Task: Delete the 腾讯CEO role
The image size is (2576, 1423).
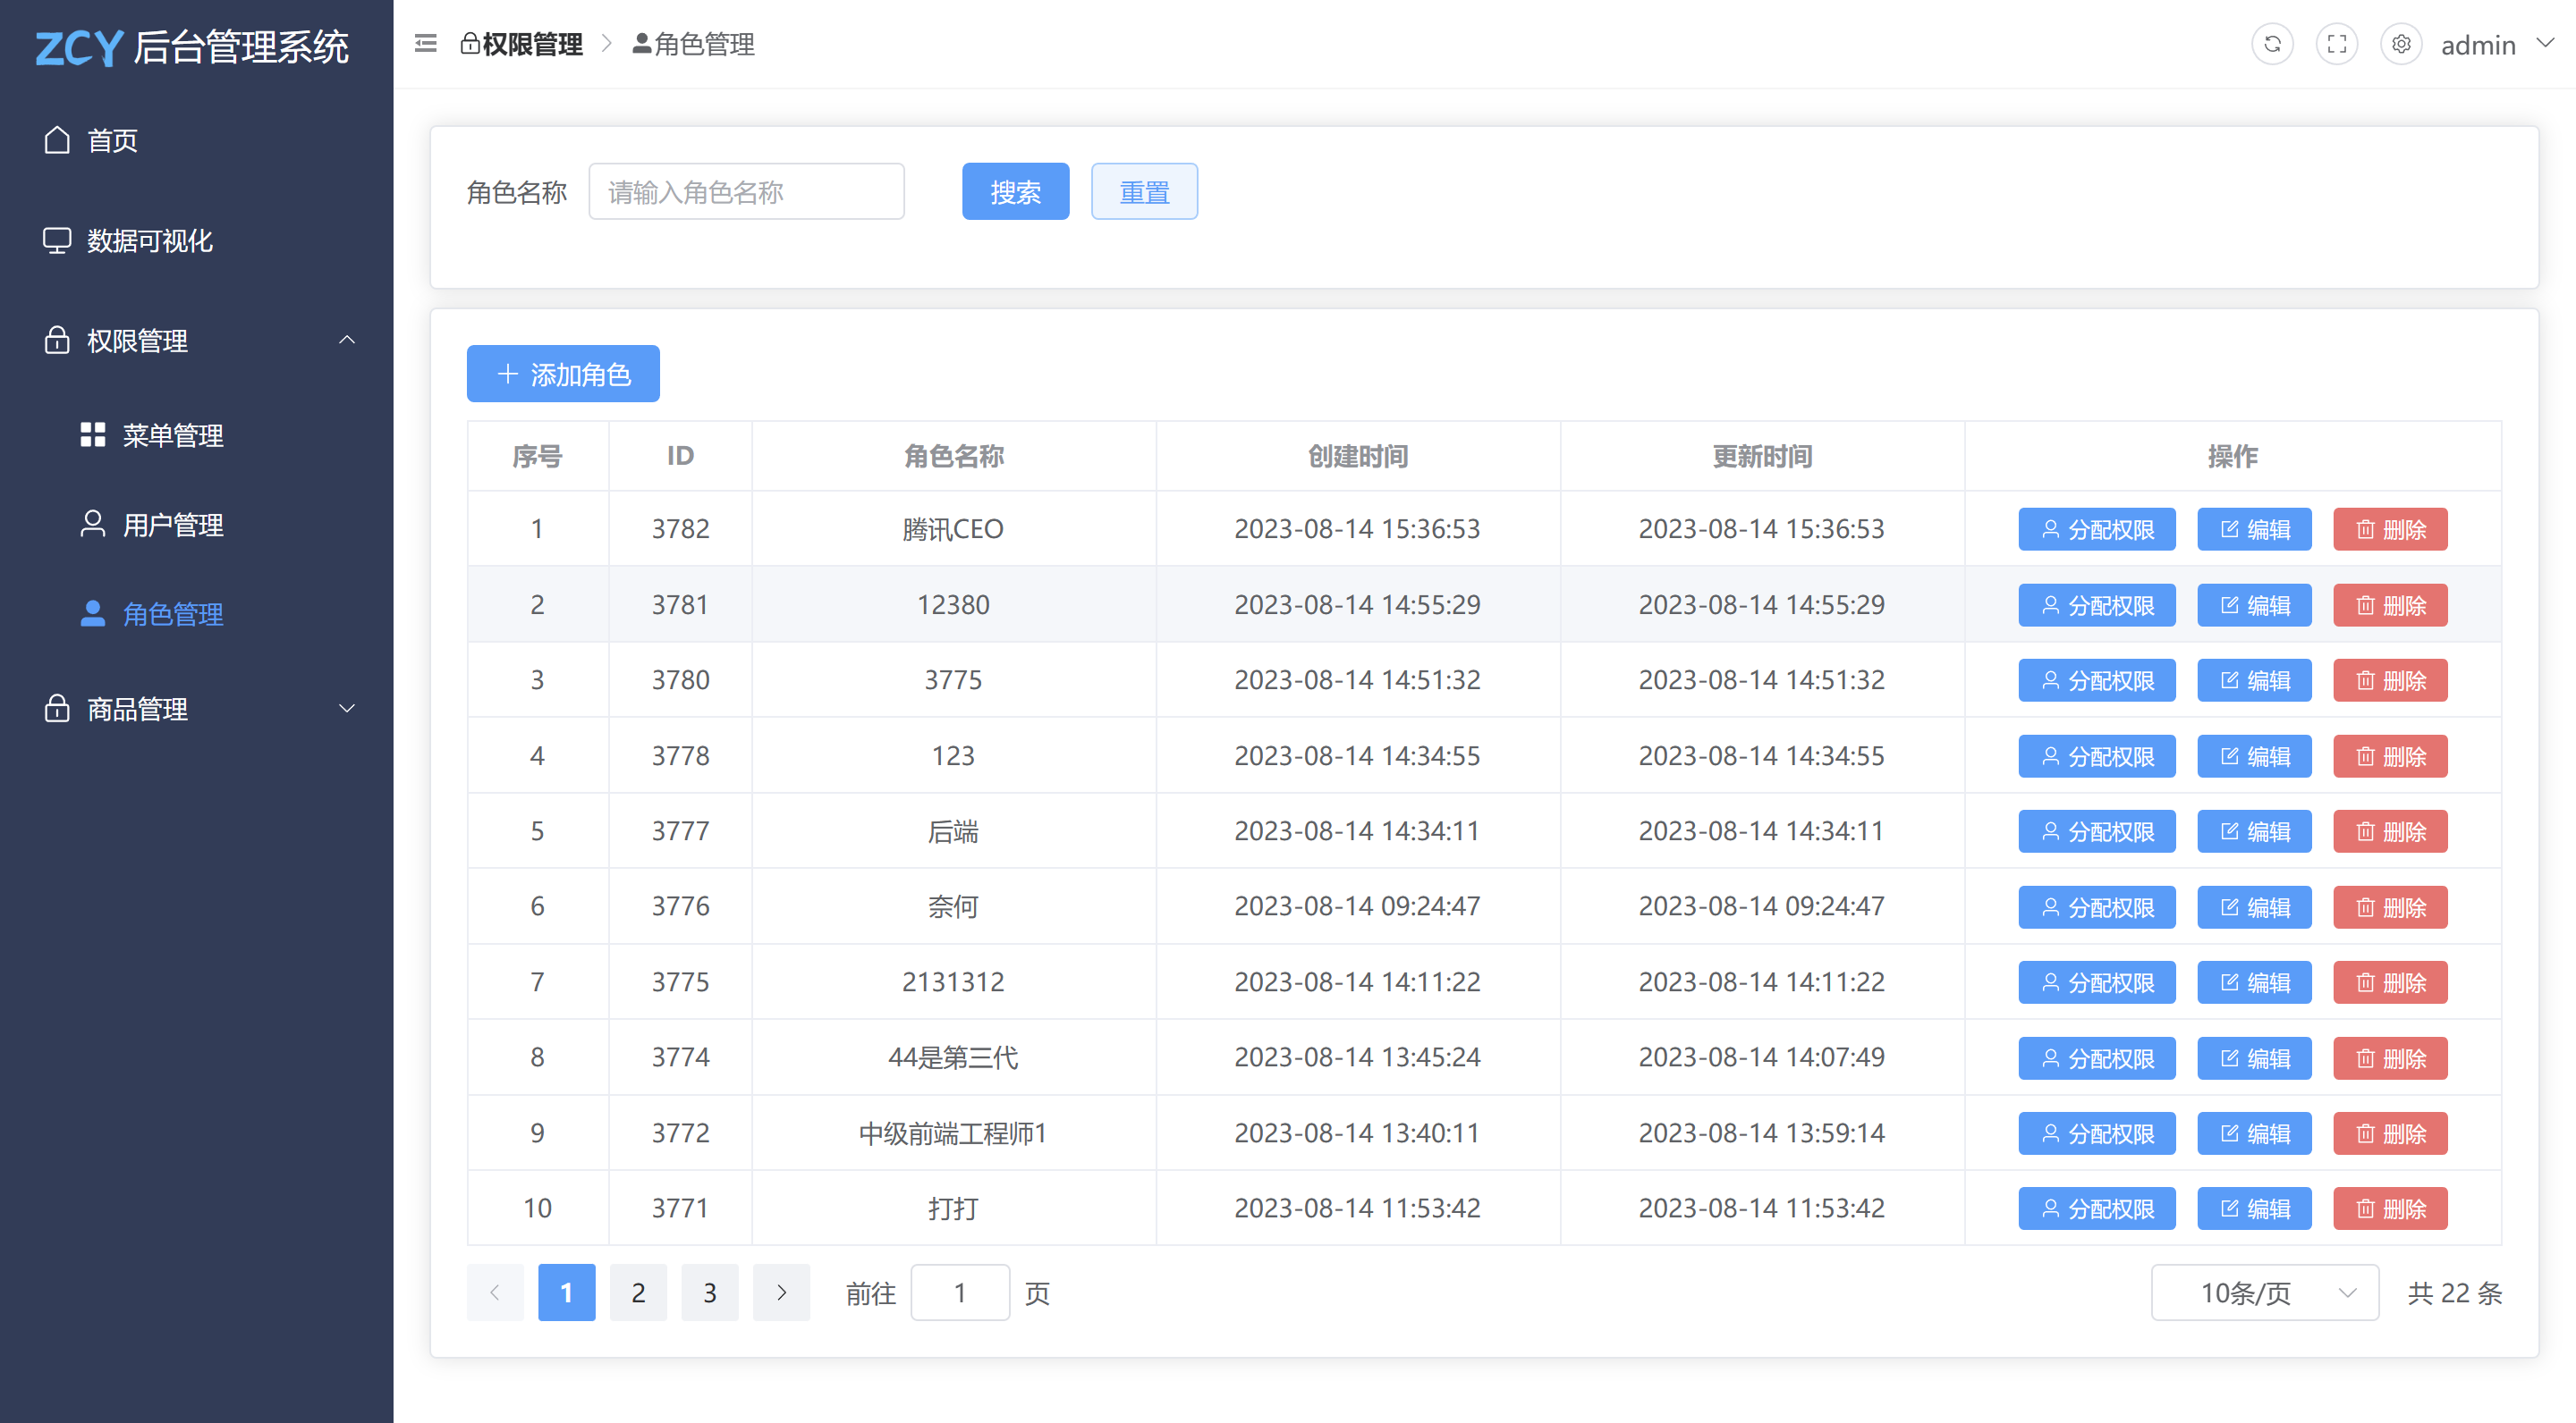Action: (x=2390, y=530)
